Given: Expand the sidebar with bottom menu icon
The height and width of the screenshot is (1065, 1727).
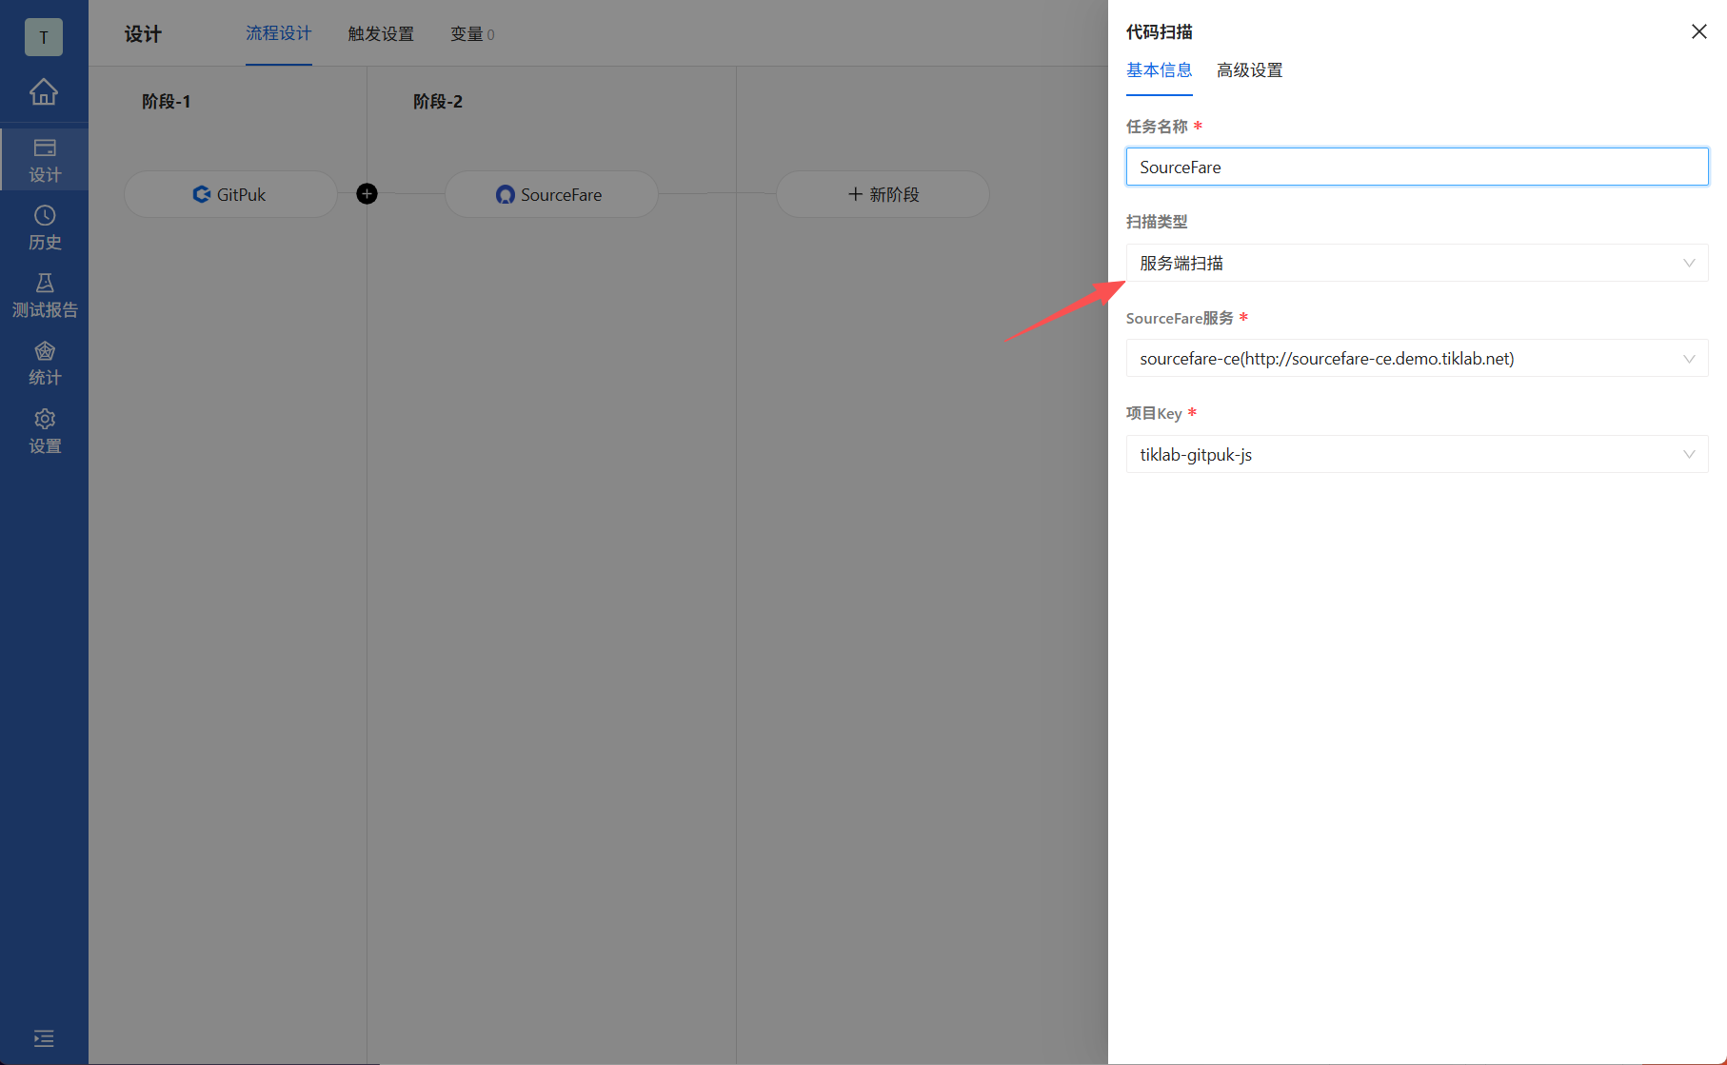Looking at the screenshot, I should pyautogui.click(x=44, y=1037).
